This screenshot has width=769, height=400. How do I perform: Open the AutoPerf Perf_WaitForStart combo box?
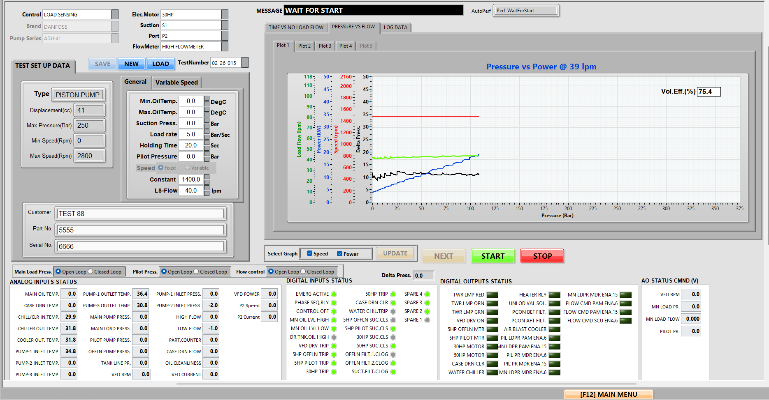pos(525,11)
